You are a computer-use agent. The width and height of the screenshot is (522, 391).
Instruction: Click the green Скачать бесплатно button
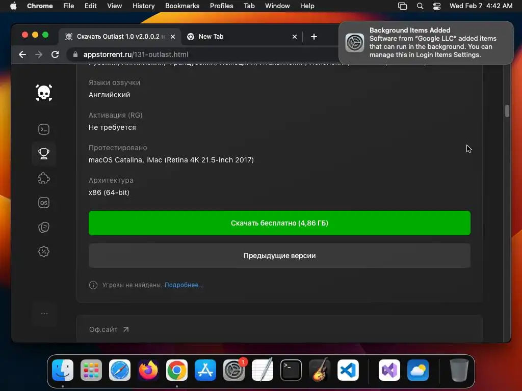click(x=279, y=223)
